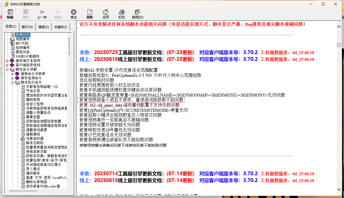The image size is (344, 198).
Task: Click the book icon of 面板命令及参数
Action: [x=17, y=74]
